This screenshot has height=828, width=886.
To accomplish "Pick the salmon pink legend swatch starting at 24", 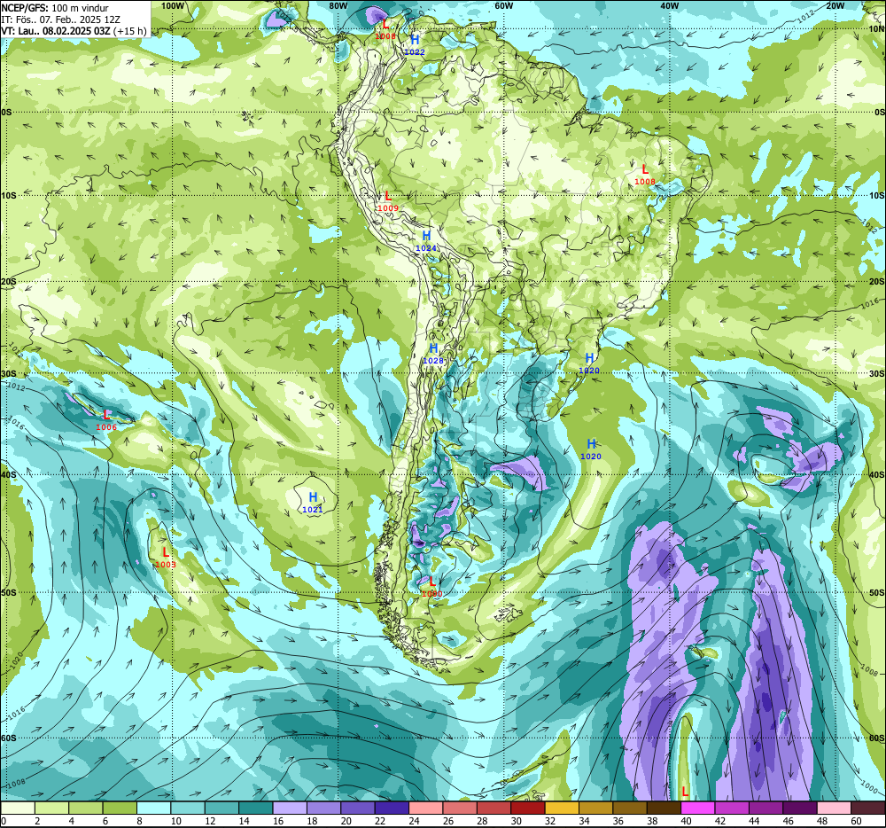I will (426, 808).
